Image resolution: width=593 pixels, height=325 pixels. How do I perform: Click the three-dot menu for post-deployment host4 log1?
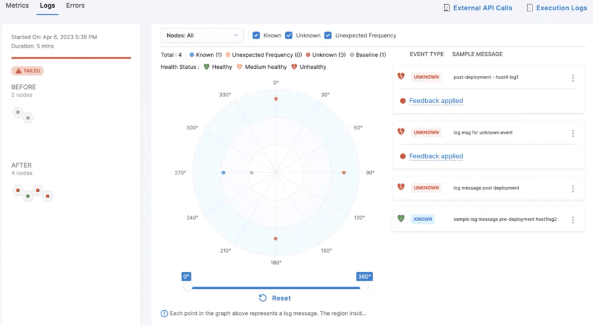[x=573, y=78]
